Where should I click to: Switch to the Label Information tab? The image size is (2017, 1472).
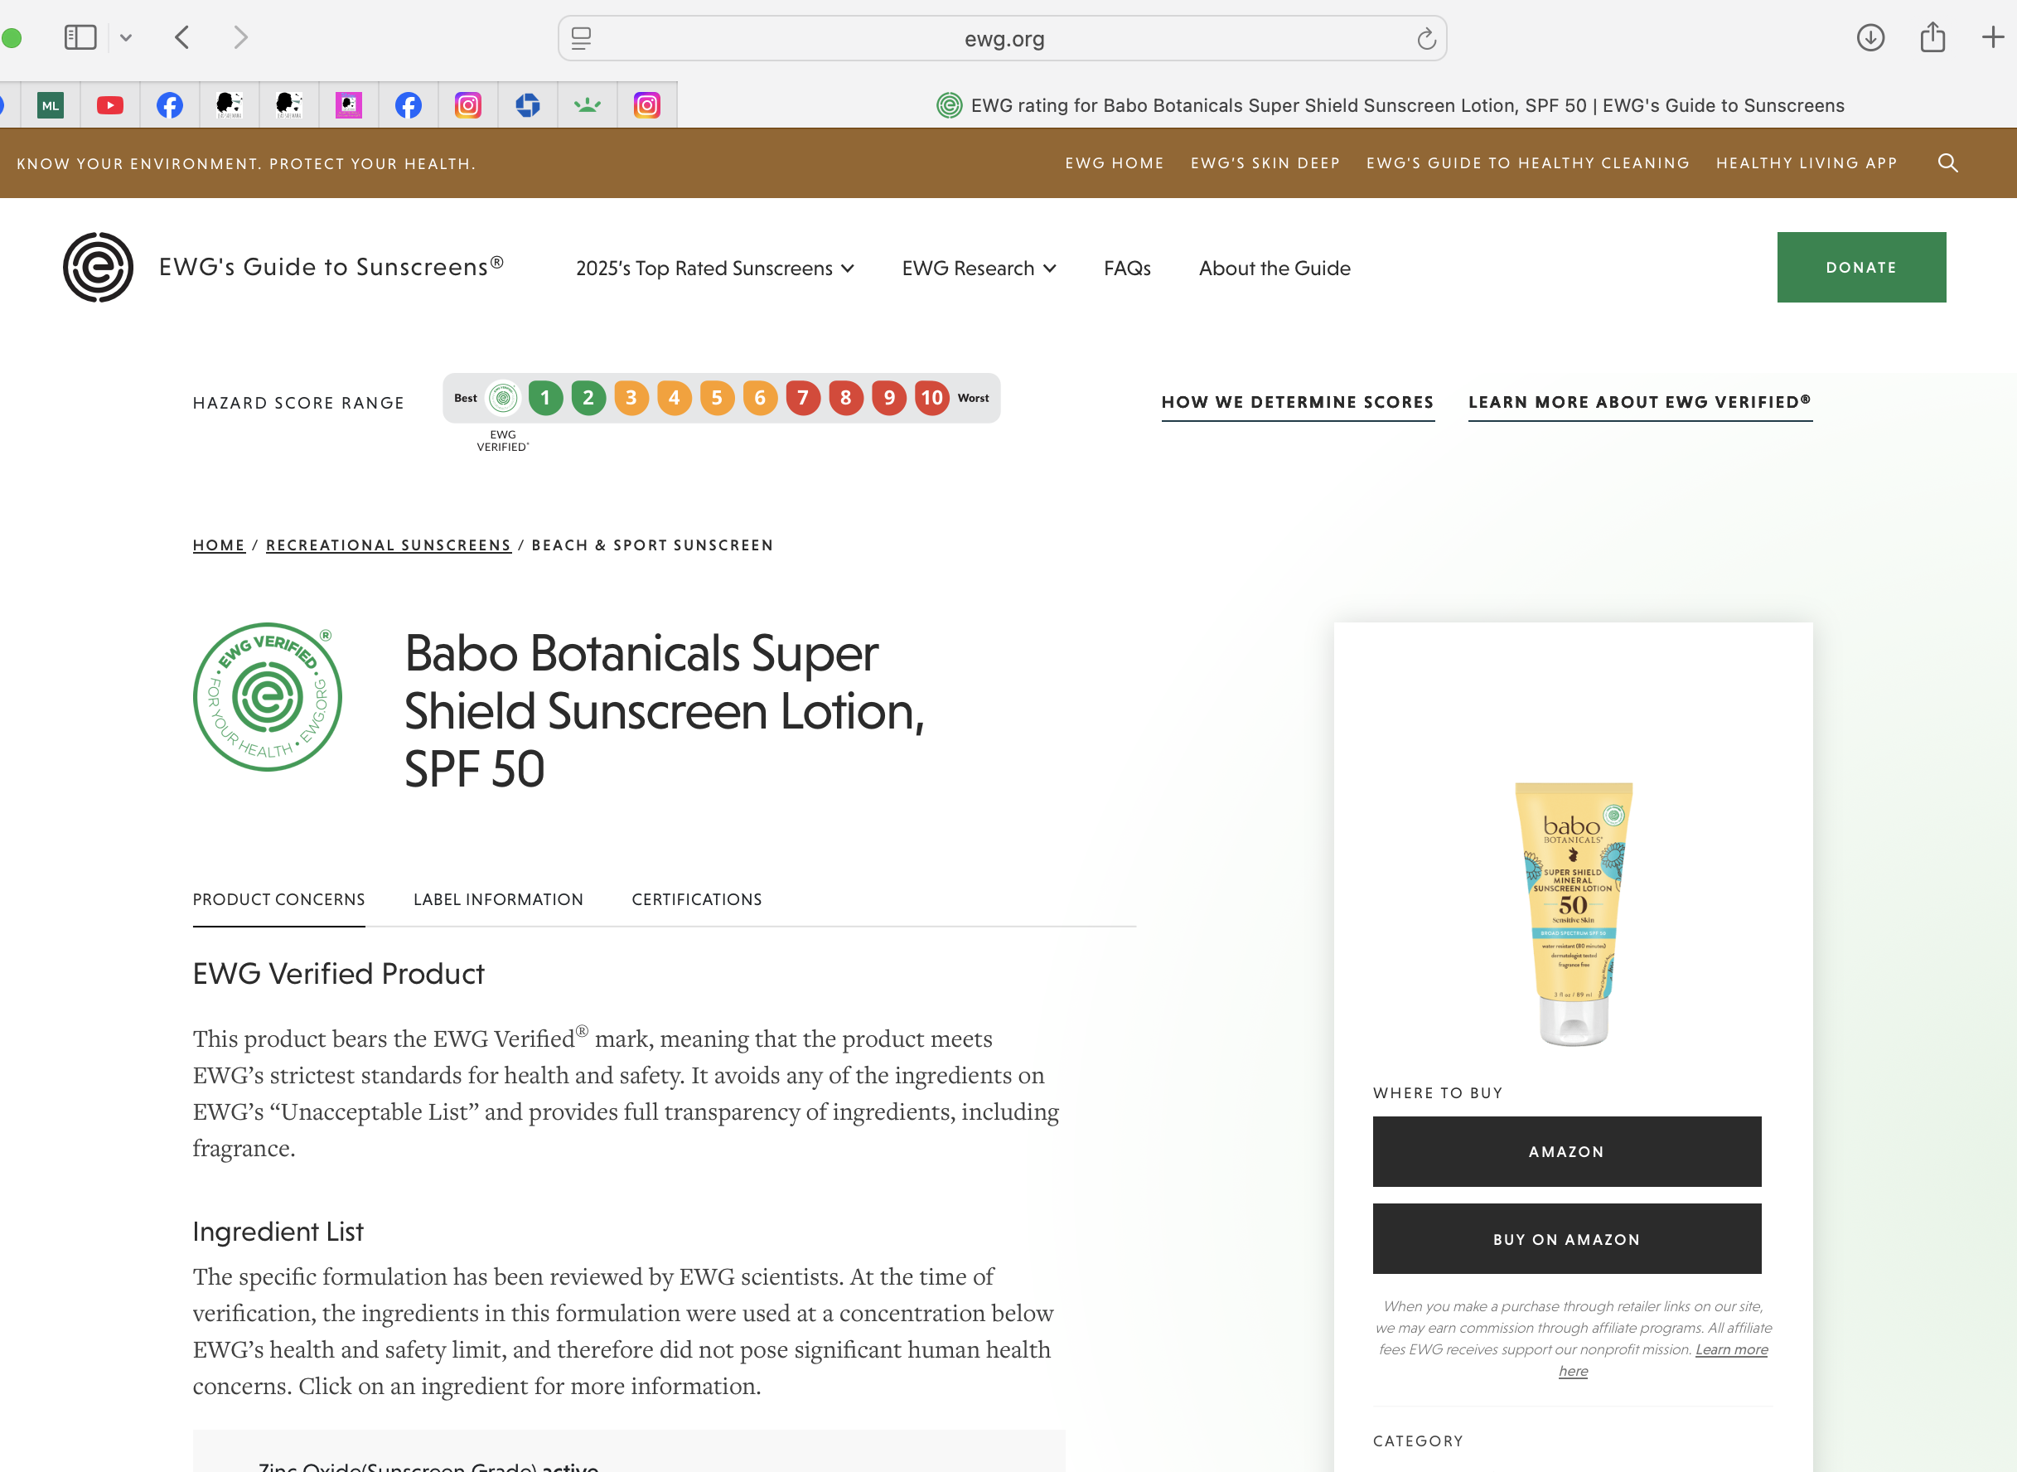click(x=498, y=900)
